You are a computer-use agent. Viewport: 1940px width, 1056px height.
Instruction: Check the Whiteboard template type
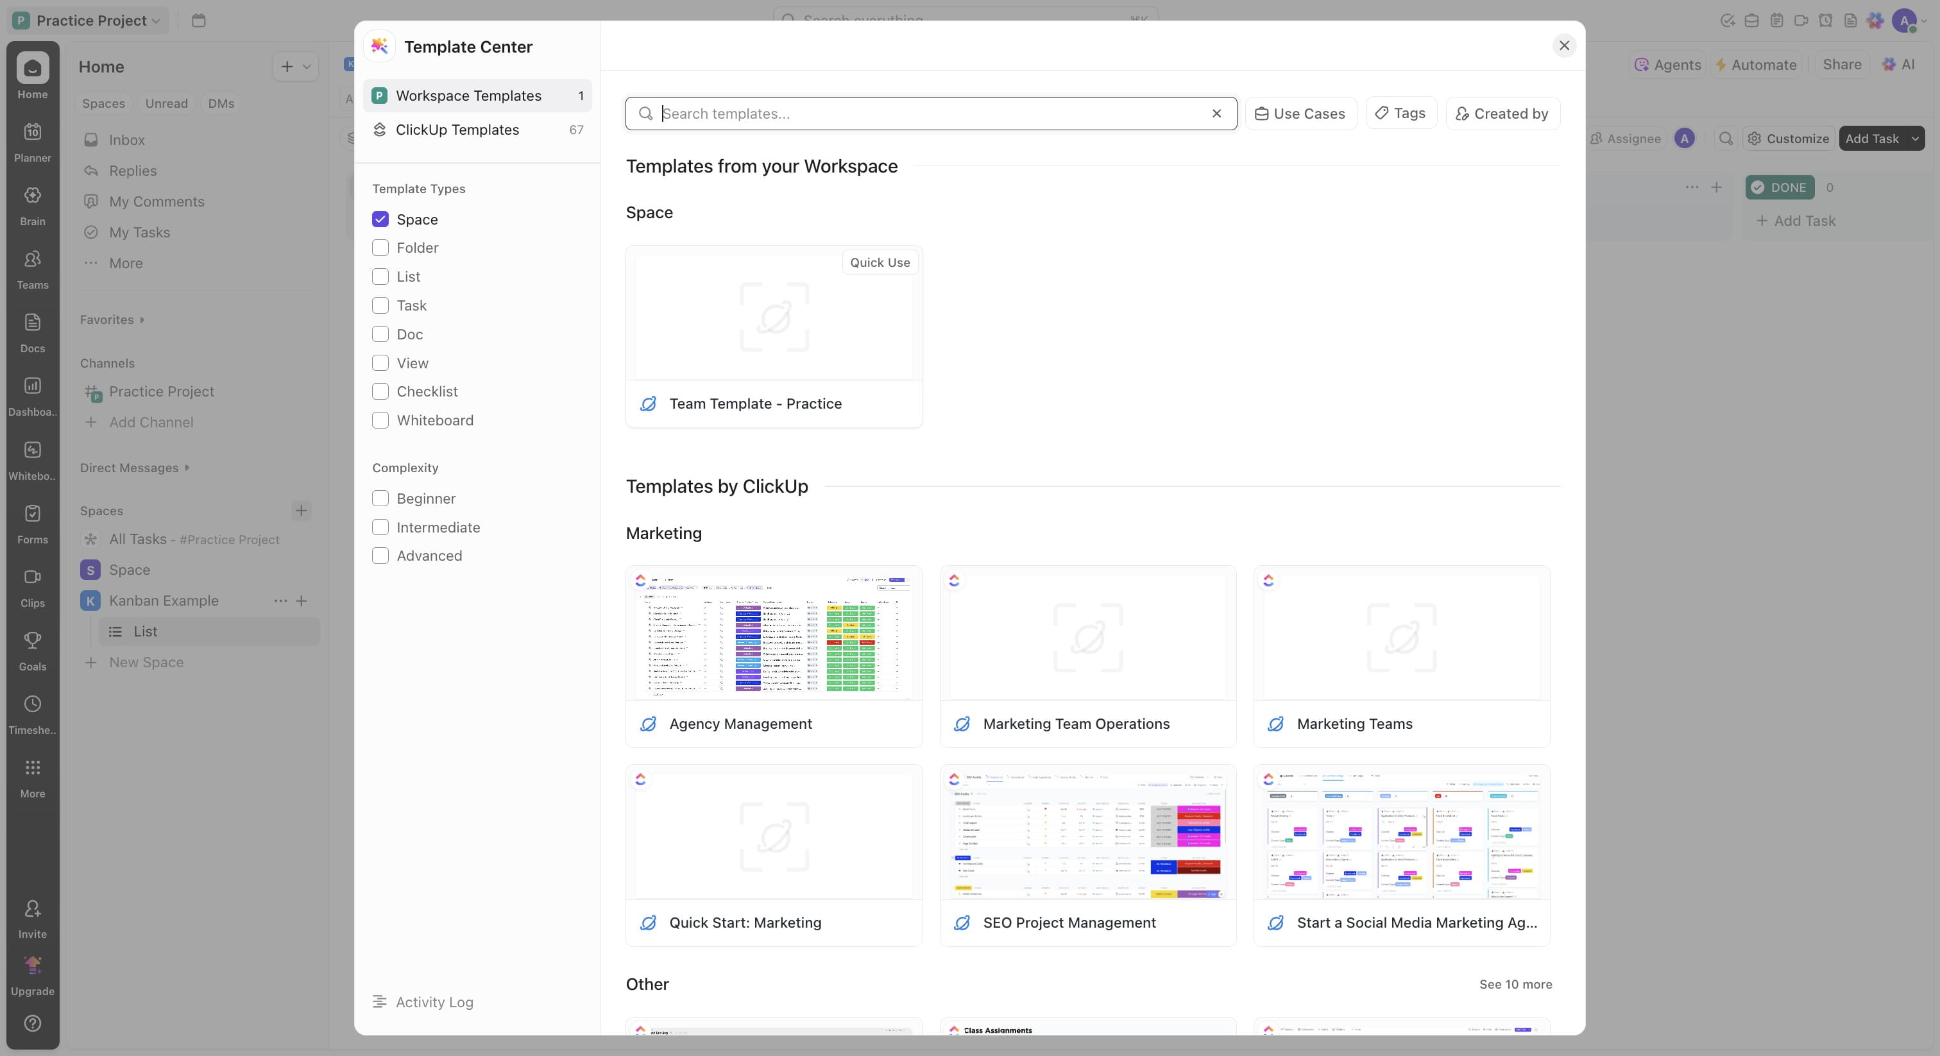(x=380, y=420)
